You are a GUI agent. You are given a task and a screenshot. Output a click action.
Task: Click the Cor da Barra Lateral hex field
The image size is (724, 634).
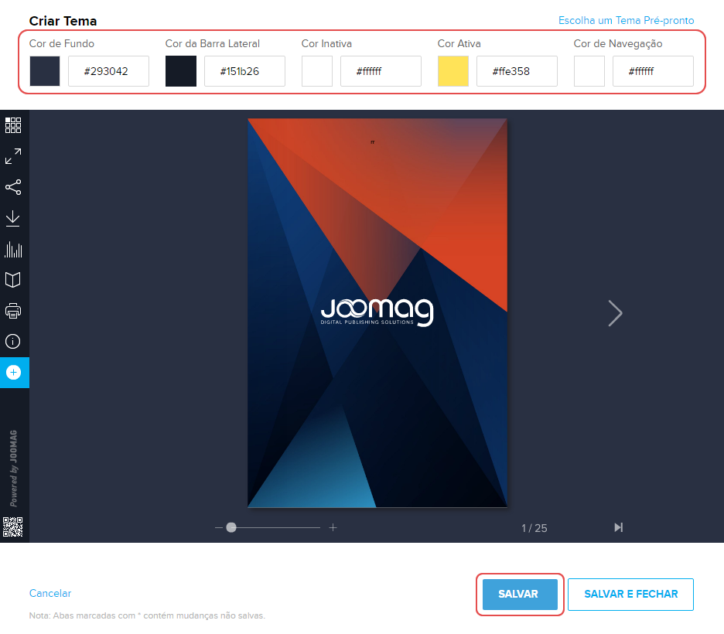pos(244,71)
